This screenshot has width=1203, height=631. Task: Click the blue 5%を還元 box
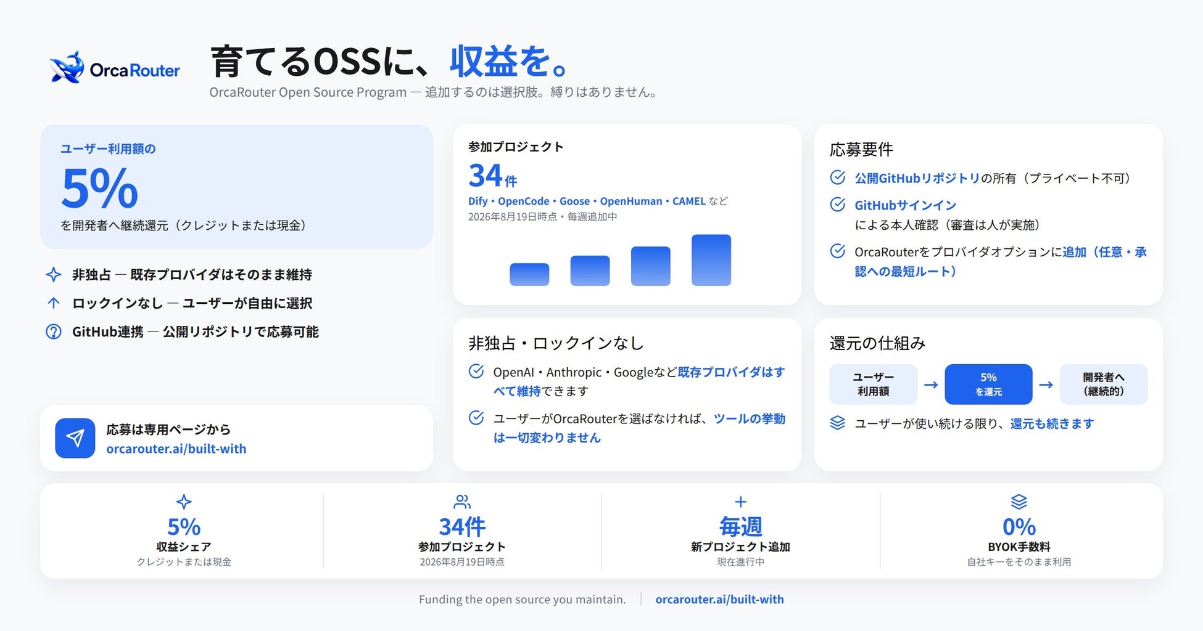pos(988,385)
